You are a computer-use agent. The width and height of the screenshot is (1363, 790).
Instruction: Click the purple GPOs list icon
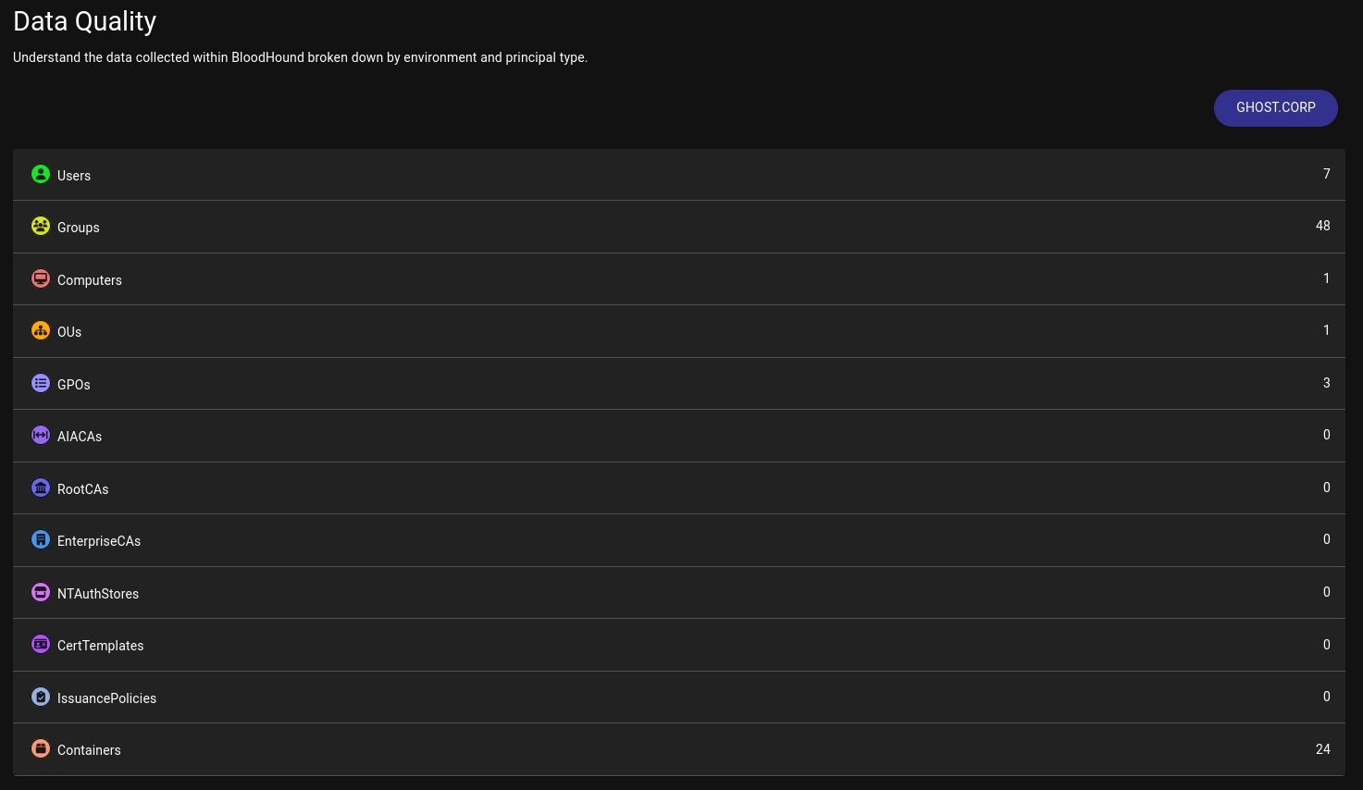[x=41, y=383]
